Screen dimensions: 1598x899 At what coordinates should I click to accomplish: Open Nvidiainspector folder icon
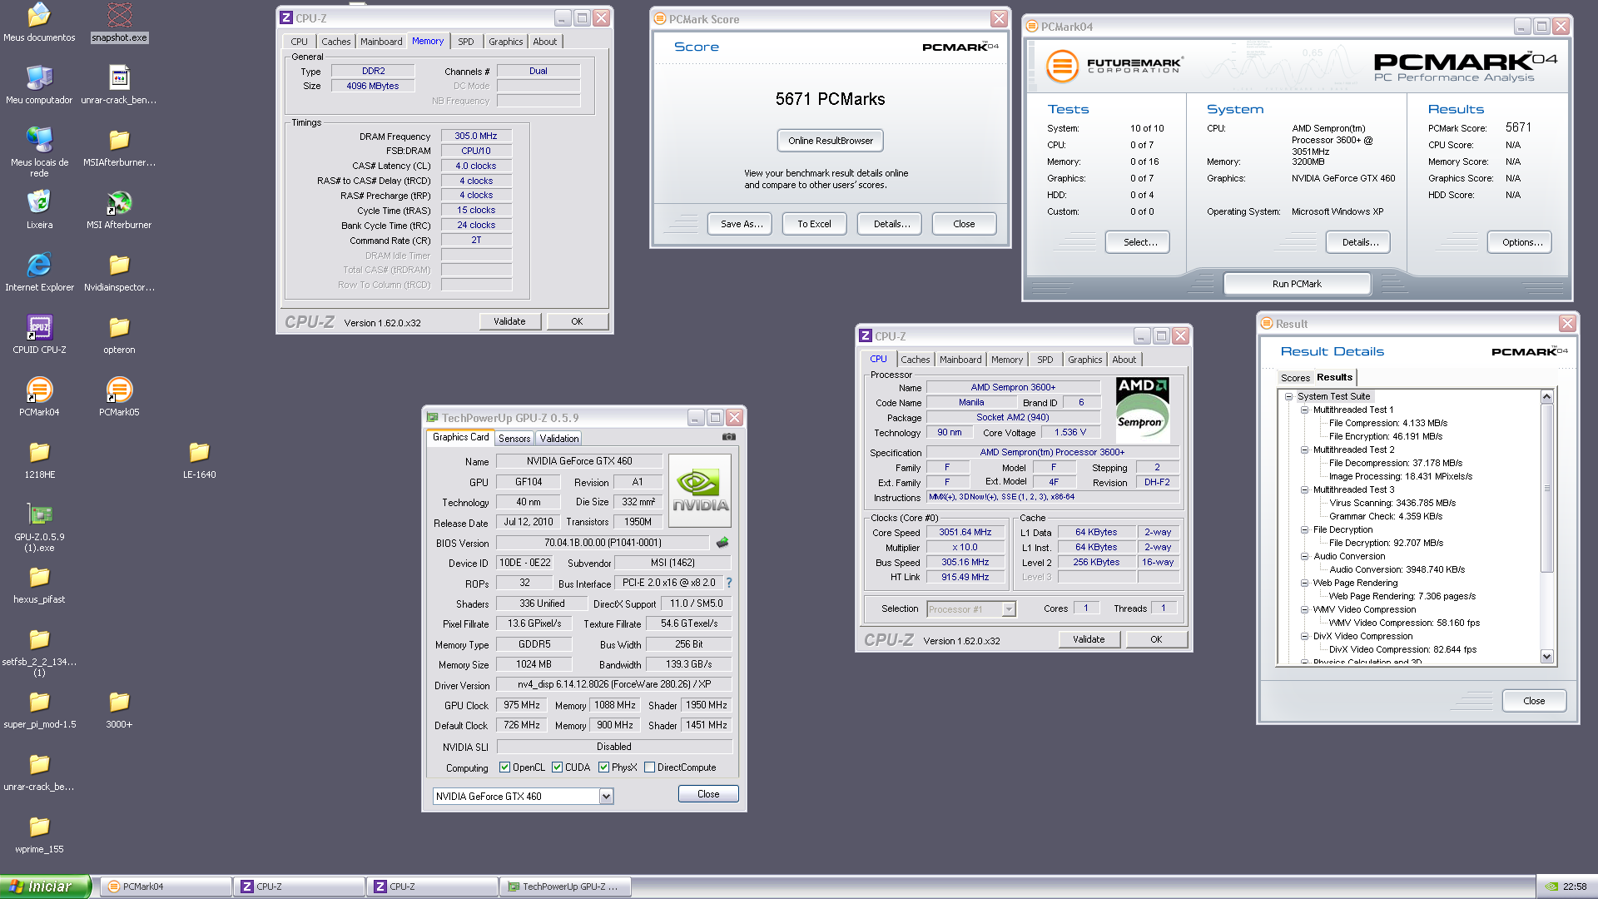(x=119, y=265)
